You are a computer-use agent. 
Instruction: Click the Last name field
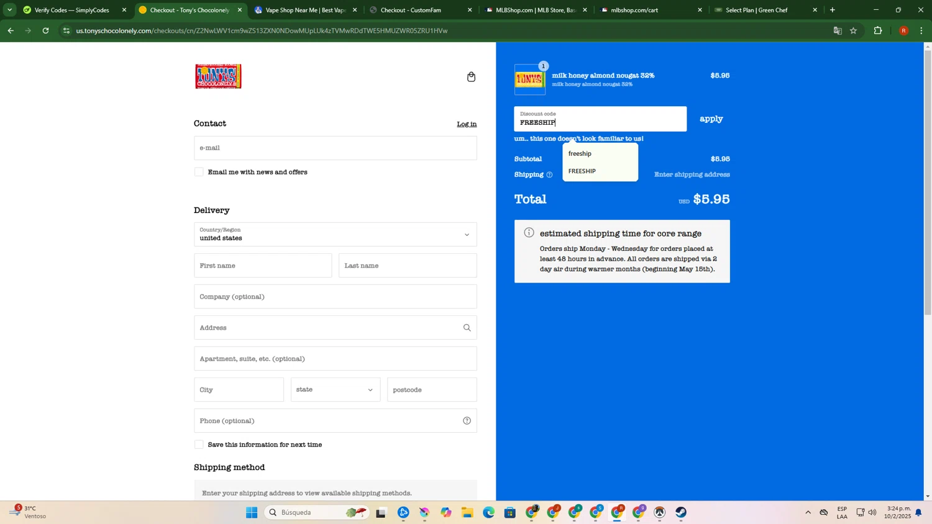(x=408, y=266)
